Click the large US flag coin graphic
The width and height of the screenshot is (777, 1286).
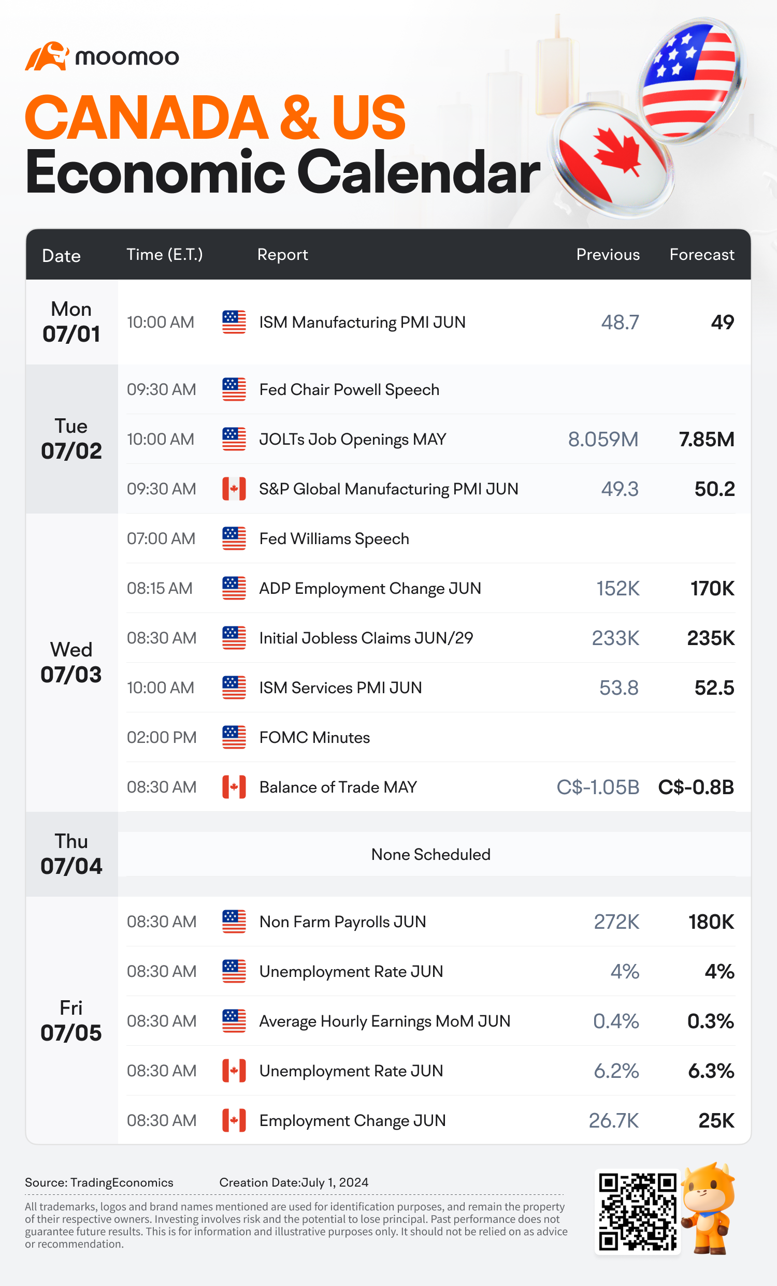[x=690, y=81]
